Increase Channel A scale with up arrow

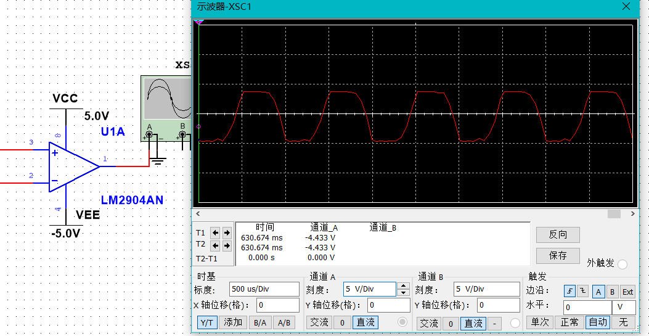coord(403,286)
